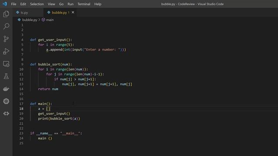This screenshot has height=156, width=278.
Task: Close the bubble.py tab
Action: pyautogui.click(x=73, y=13)
